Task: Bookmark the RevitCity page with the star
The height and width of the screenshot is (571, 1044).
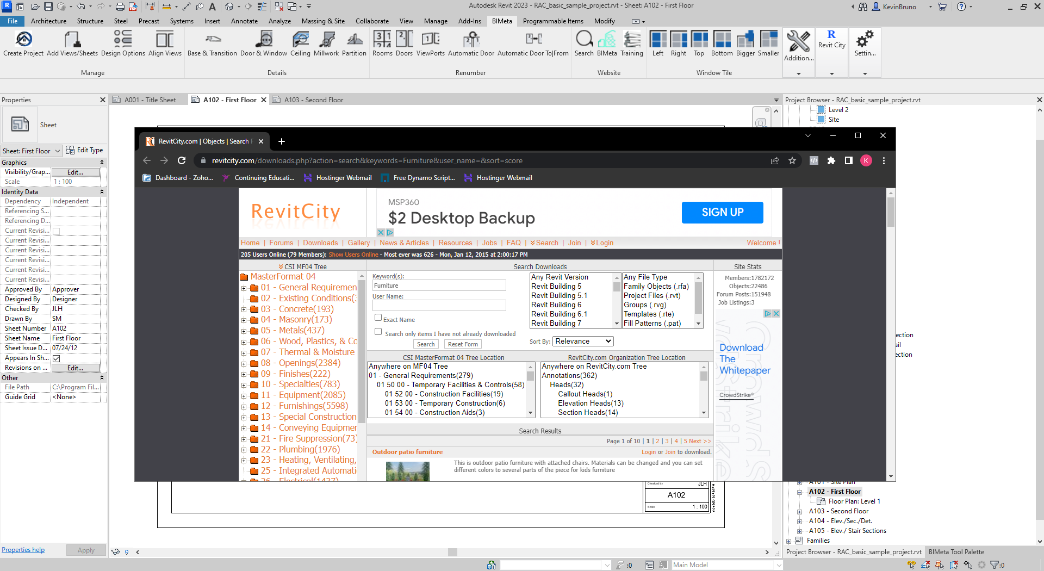Action: (792, 160)
